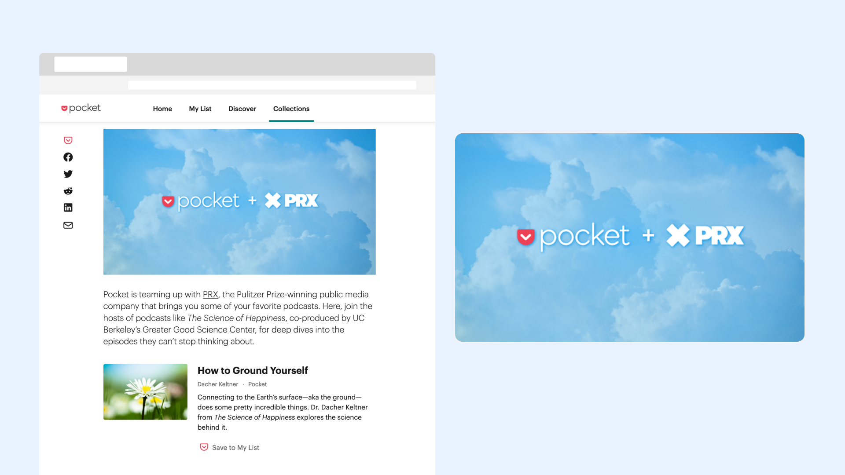Click Save to My List button

click(235, 448)
